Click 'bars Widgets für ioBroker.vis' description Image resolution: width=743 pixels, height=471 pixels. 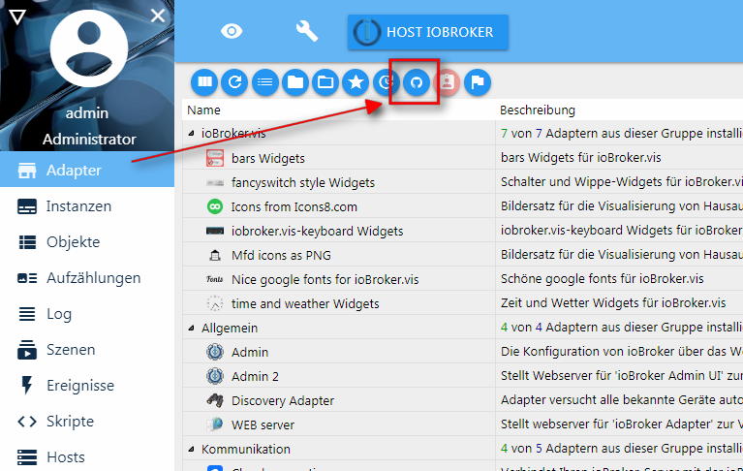tap(581, 157)
